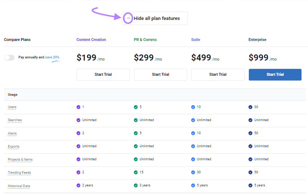This screenshot has width=308, height=194.
Task: Click the Alerts feature label
Action: 12,133
